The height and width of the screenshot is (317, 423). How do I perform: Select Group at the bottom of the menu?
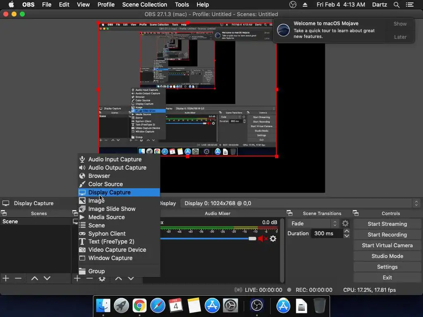click(x=119, y=271)
